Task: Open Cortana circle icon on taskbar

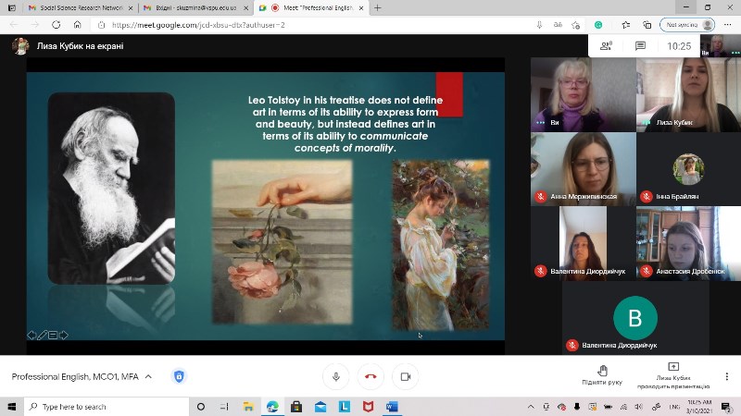Action: click(x=201, y=407)
